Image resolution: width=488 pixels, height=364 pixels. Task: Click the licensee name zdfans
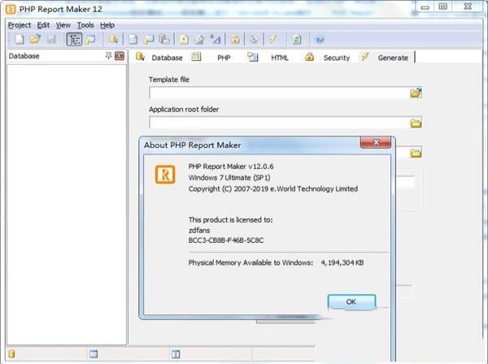coord(199,230)
